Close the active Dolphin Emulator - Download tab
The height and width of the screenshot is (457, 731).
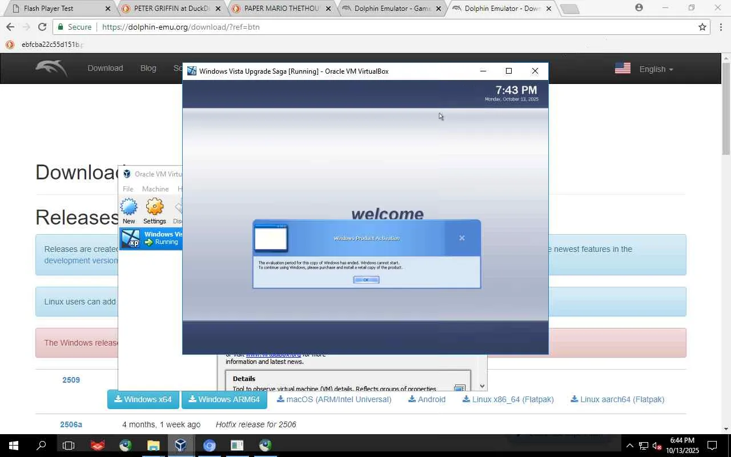[548, 9]
